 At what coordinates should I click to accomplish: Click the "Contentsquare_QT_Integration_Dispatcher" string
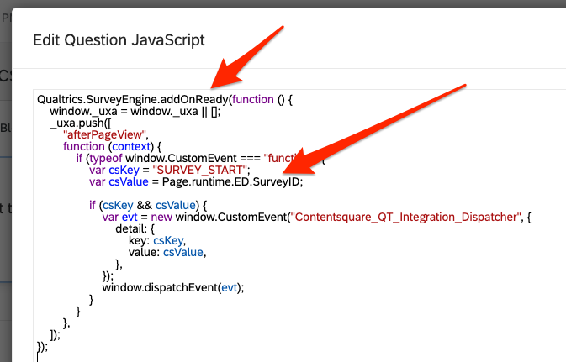[x=406, y=217]
